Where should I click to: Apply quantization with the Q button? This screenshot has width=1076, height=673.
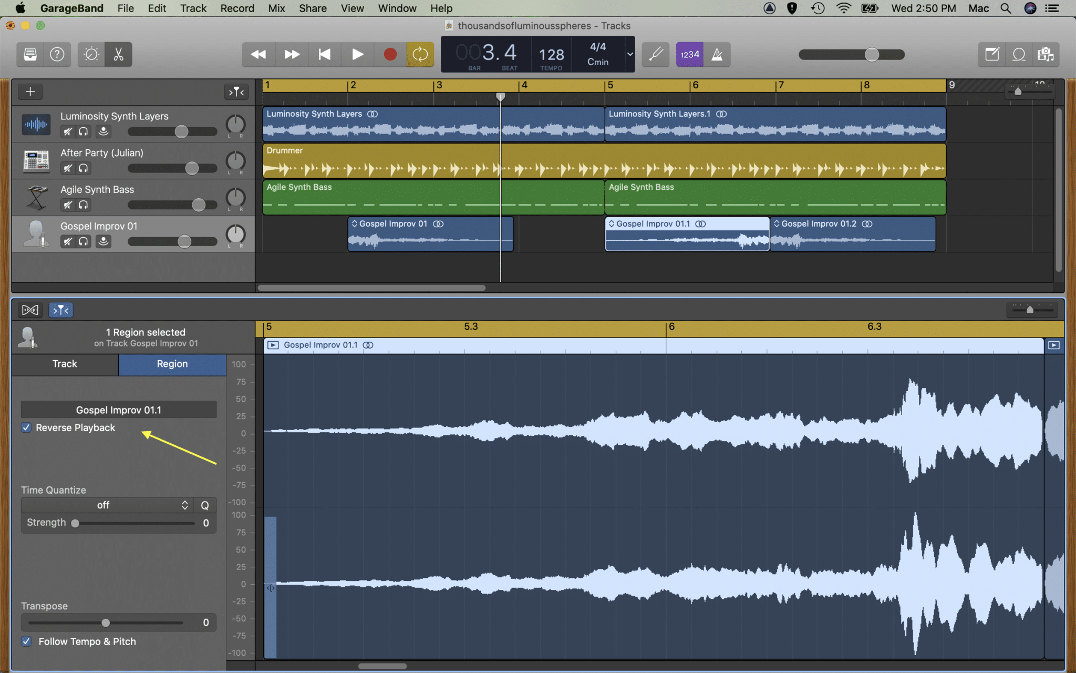(x=205, y=505)
